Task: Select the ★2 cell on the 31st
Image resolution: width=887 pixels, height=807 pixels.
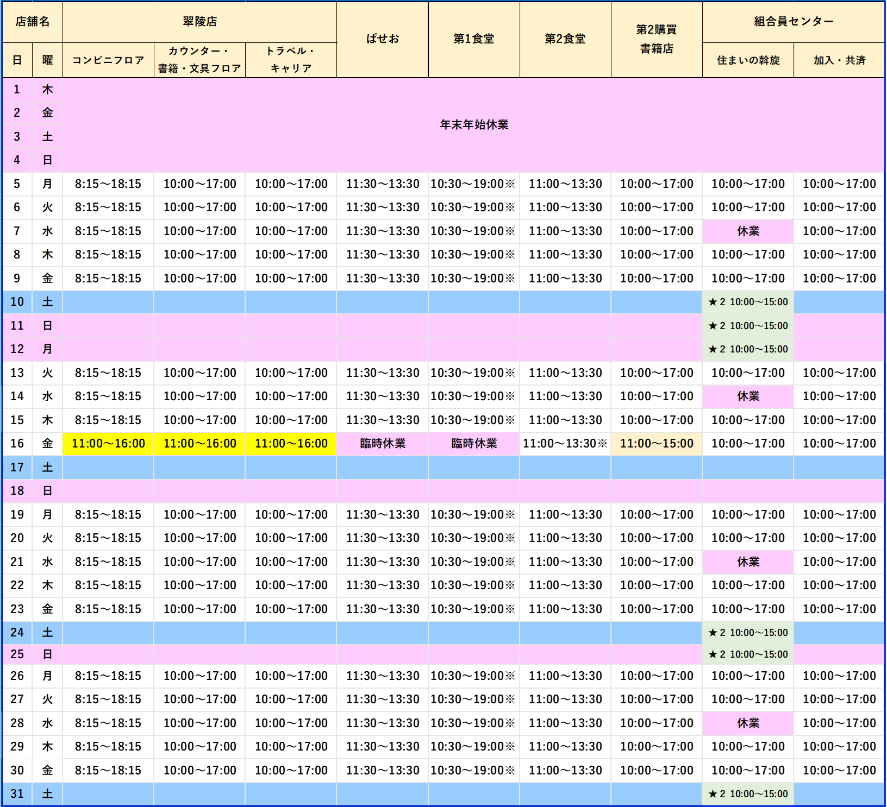Action: [748, 794]
